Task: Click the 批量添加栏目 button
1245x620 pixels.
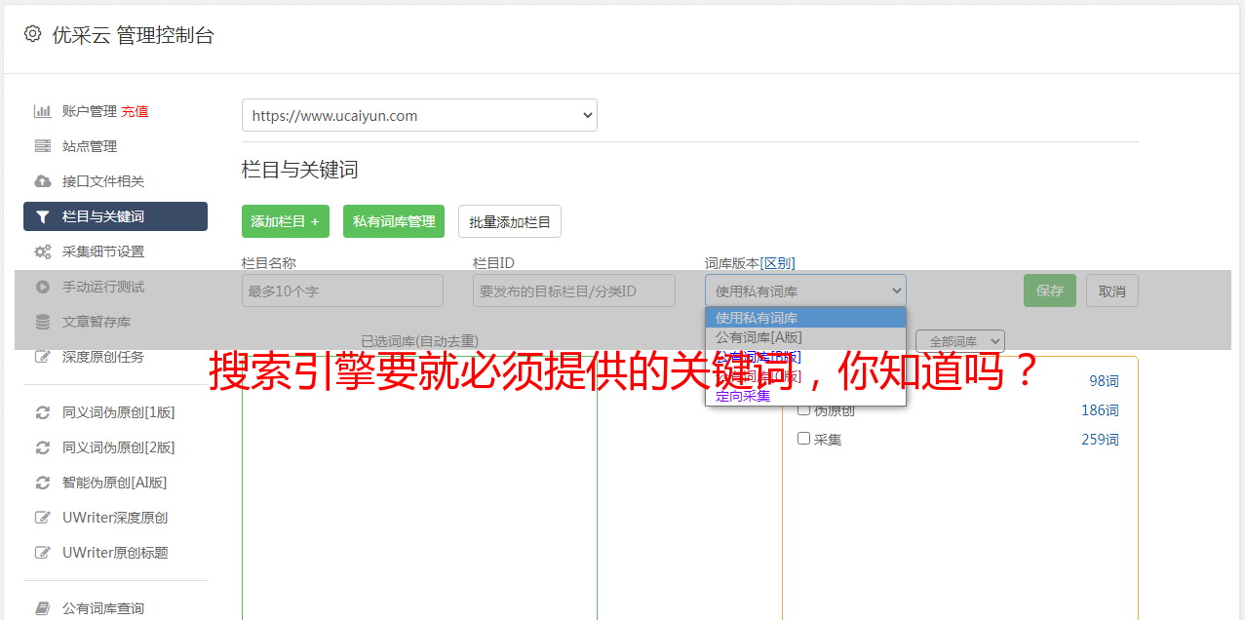Action: (510, 221)
